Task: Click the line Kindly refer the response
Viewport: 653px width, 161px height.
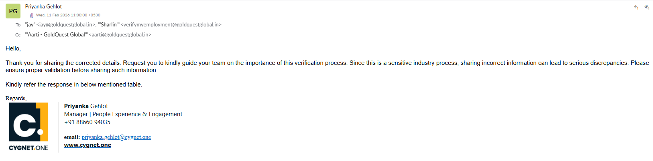Action: point(74,85)
